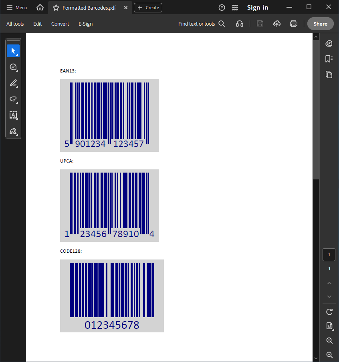Viewport: 339px width, 362px height.
Task: Open the hamburger Menu
Action: [x=17, y=8]
